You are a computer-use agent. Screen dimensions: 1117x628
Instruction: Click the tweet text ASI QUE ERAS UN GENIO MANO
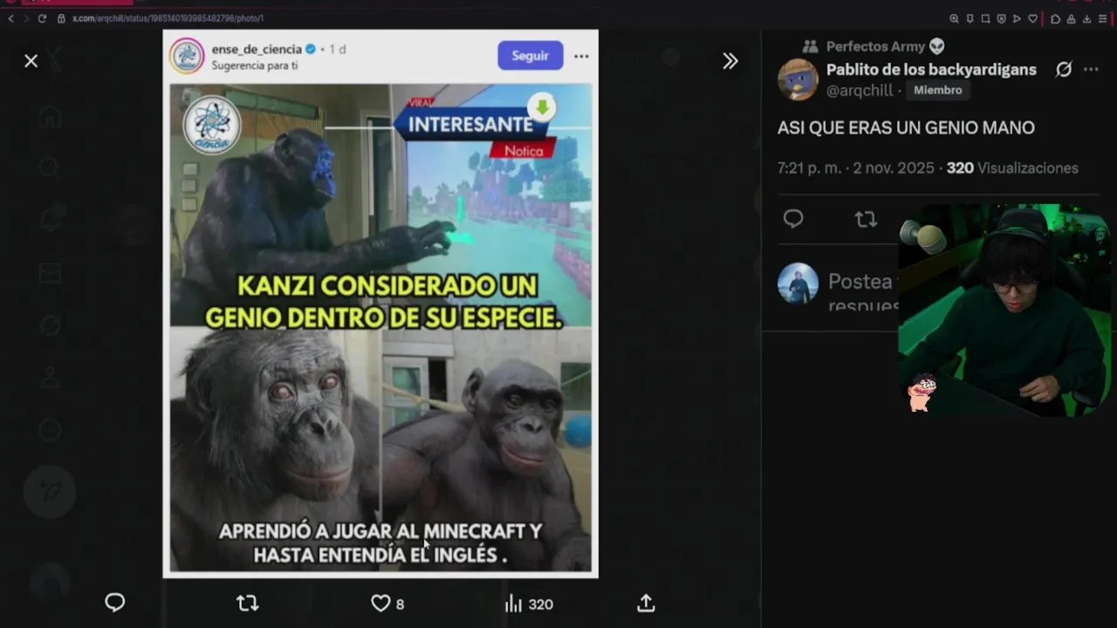(906, 127)
